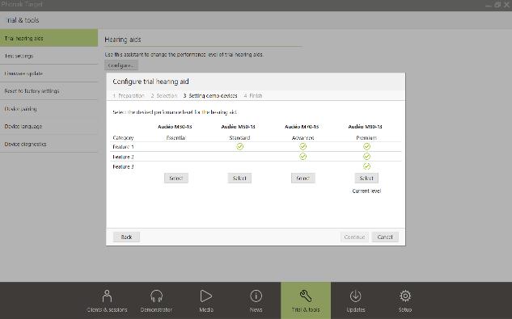Screen dimensions: 512x319
Task: Select Trial hearing aids in sidebar
Action: click(x=49, y=38)
